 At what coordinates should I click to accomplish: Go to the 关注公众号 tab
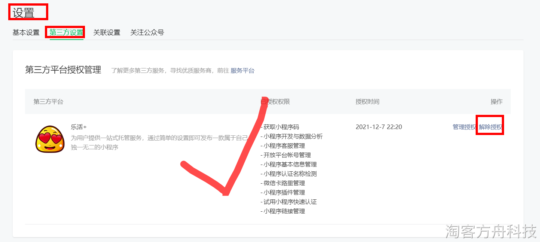147,33
